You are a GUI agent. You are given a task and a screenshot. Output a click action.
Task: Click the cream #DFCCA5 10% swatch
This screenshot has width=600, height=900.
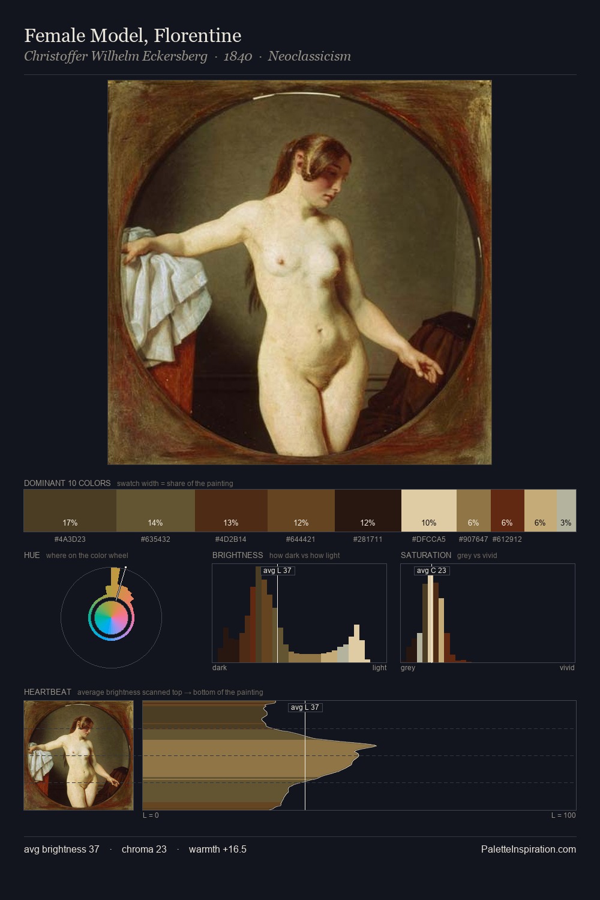[x=429, y=511]
